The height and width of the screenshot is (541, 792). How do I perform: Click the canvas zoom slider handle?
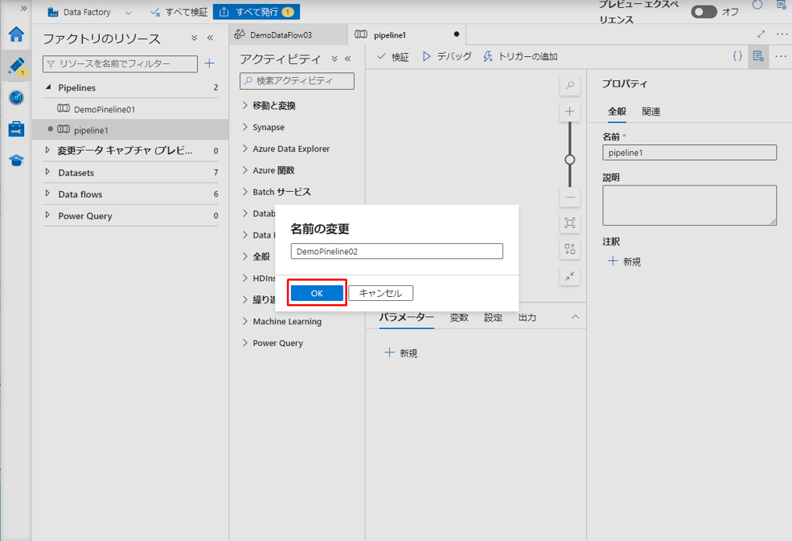[x=570, y=160]
